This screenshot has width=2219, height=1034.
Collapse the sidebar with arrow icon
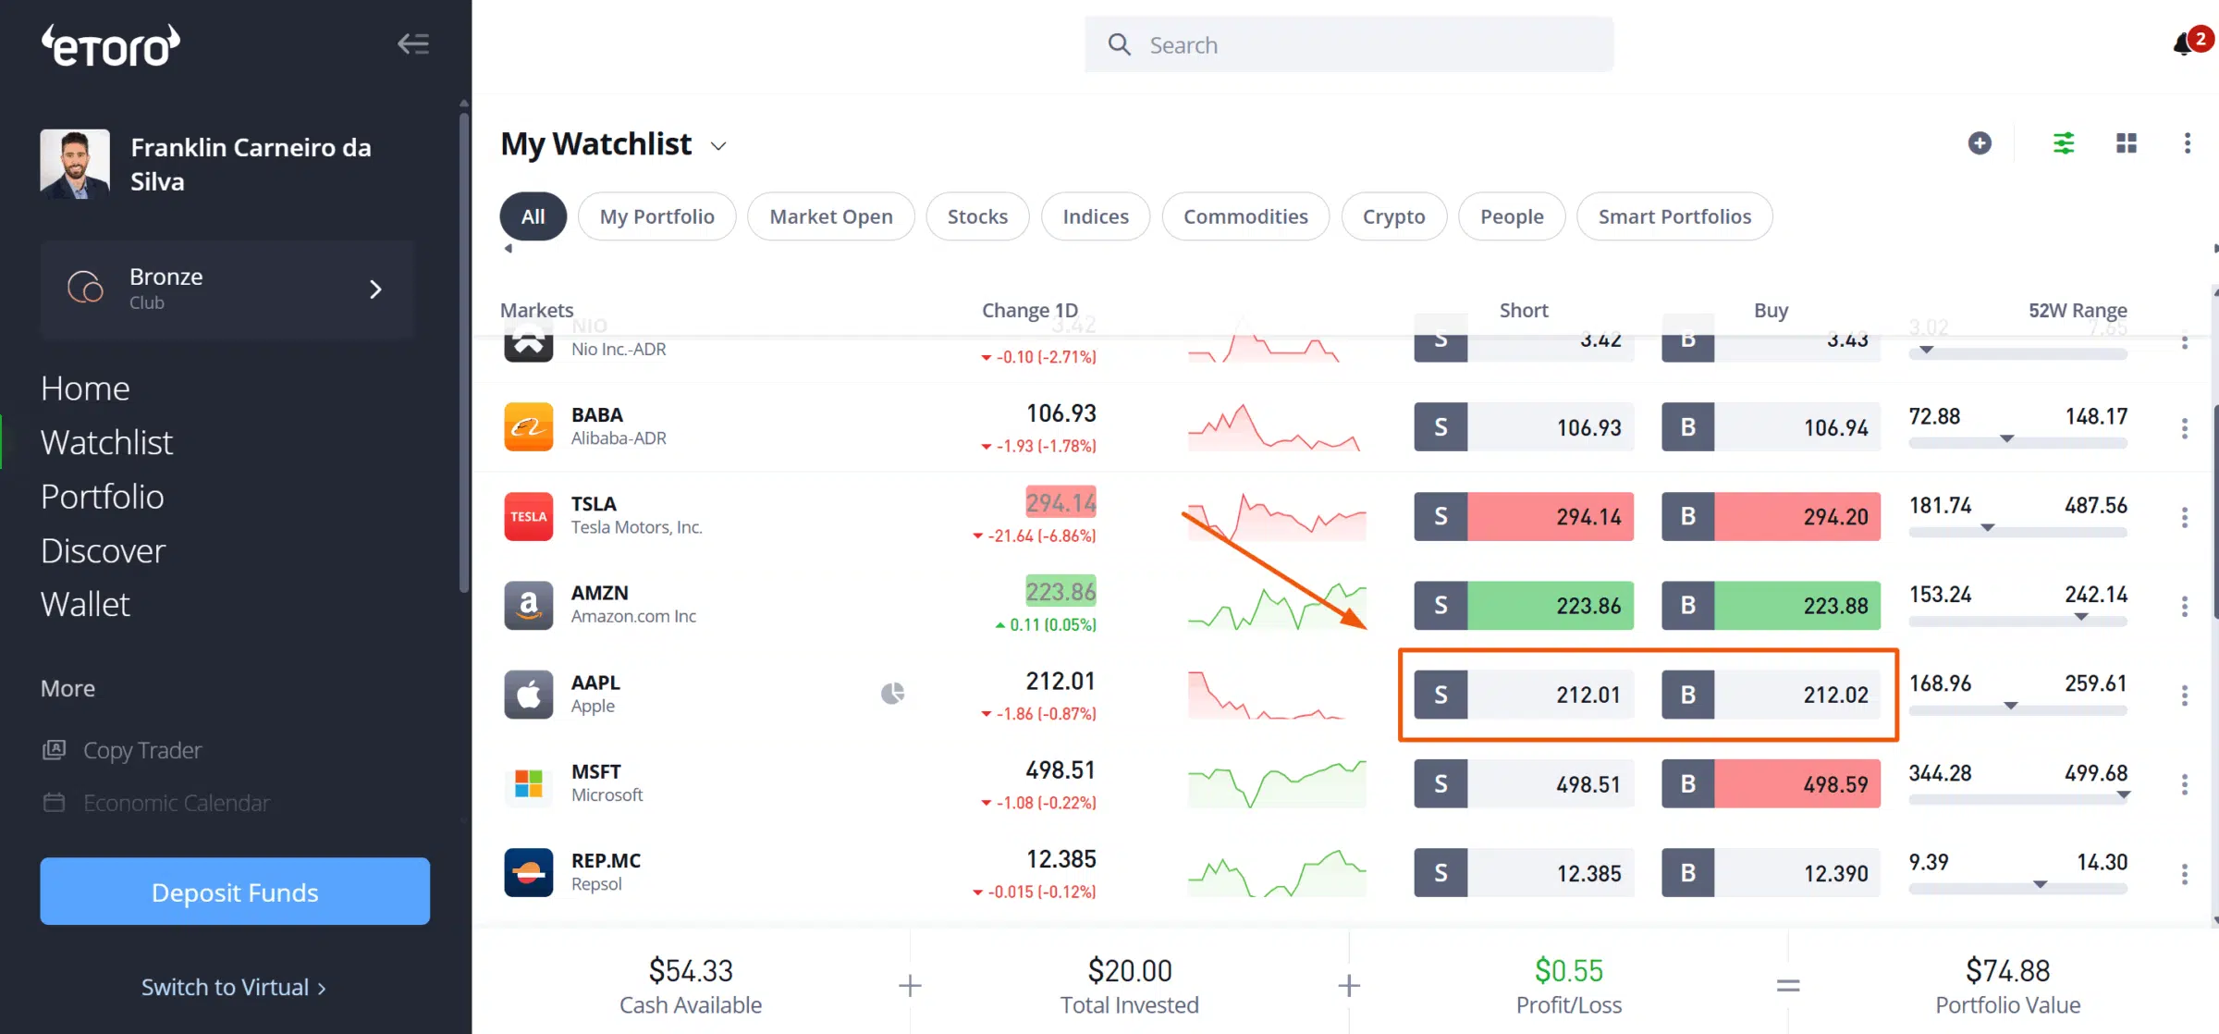[412, 43]
